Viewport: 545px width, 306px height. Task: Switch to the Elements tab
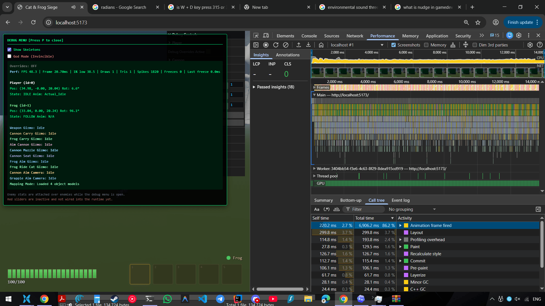coord(285,36)
